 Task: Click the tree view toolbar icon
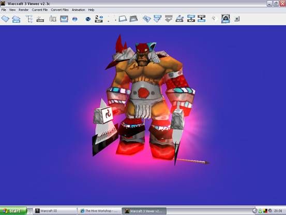[29, 19]
